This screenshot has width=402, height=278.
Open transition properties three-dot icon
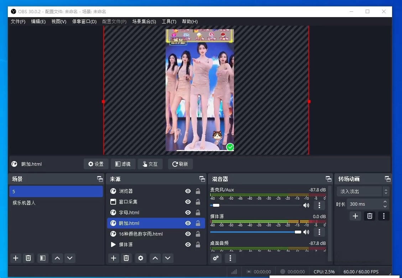(x=383, y=216)
